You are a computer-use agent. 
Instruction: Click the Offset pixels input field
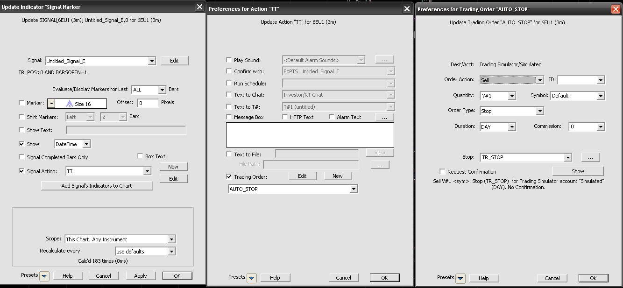click(148, 103)
